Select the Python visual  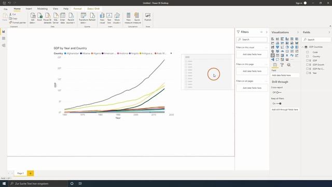[x=292, y=56]
